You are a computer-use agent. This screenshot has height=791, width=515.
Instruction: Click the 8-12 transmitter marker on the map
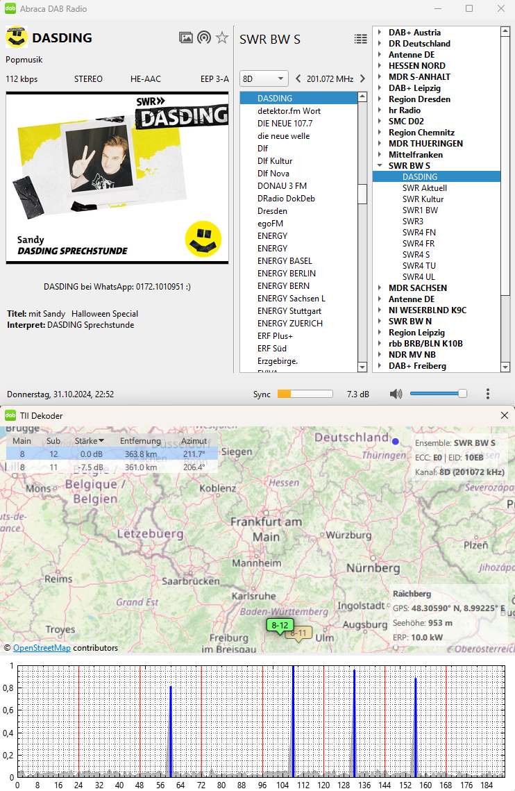[x=280, y=626]
